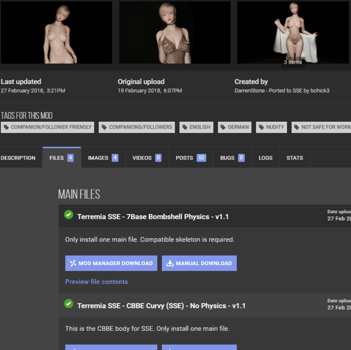Click green checkmark for CBBE Curvy file

pos(68,304)
